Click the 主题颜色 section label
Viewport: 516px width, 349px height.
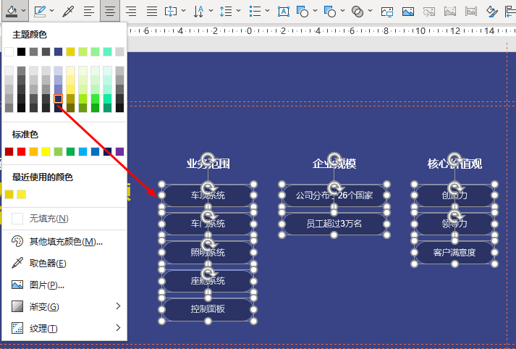(x=30, y=35)
